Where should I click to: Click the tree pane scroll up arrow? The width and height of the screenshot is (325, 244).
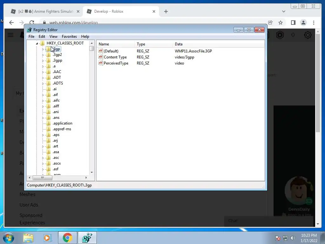coord(92,43)
